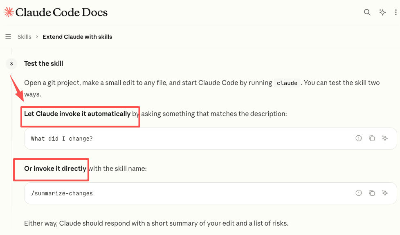The image size is (400, 235).
Task: Copy the 'What did I change?' code block
Action: pos(372,138)
